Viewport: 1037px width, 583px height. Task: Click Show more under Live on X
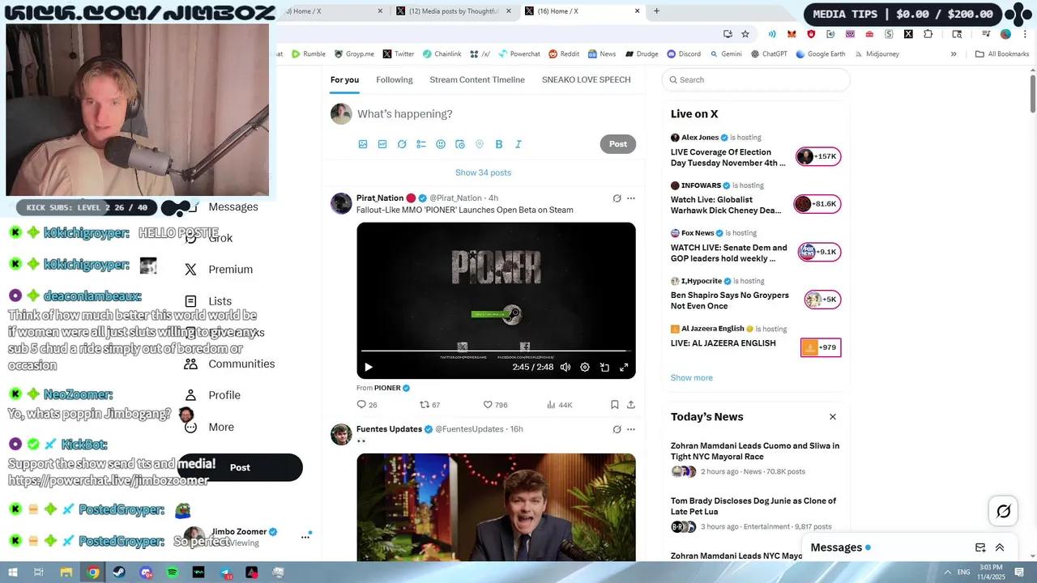[692, 377]
